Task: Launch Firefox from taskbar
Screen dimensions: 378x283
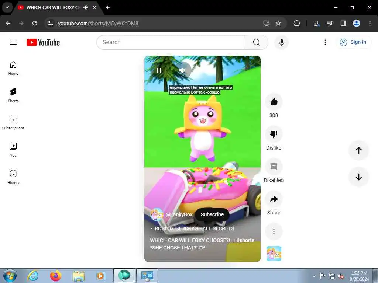Action: click(55, 276)
